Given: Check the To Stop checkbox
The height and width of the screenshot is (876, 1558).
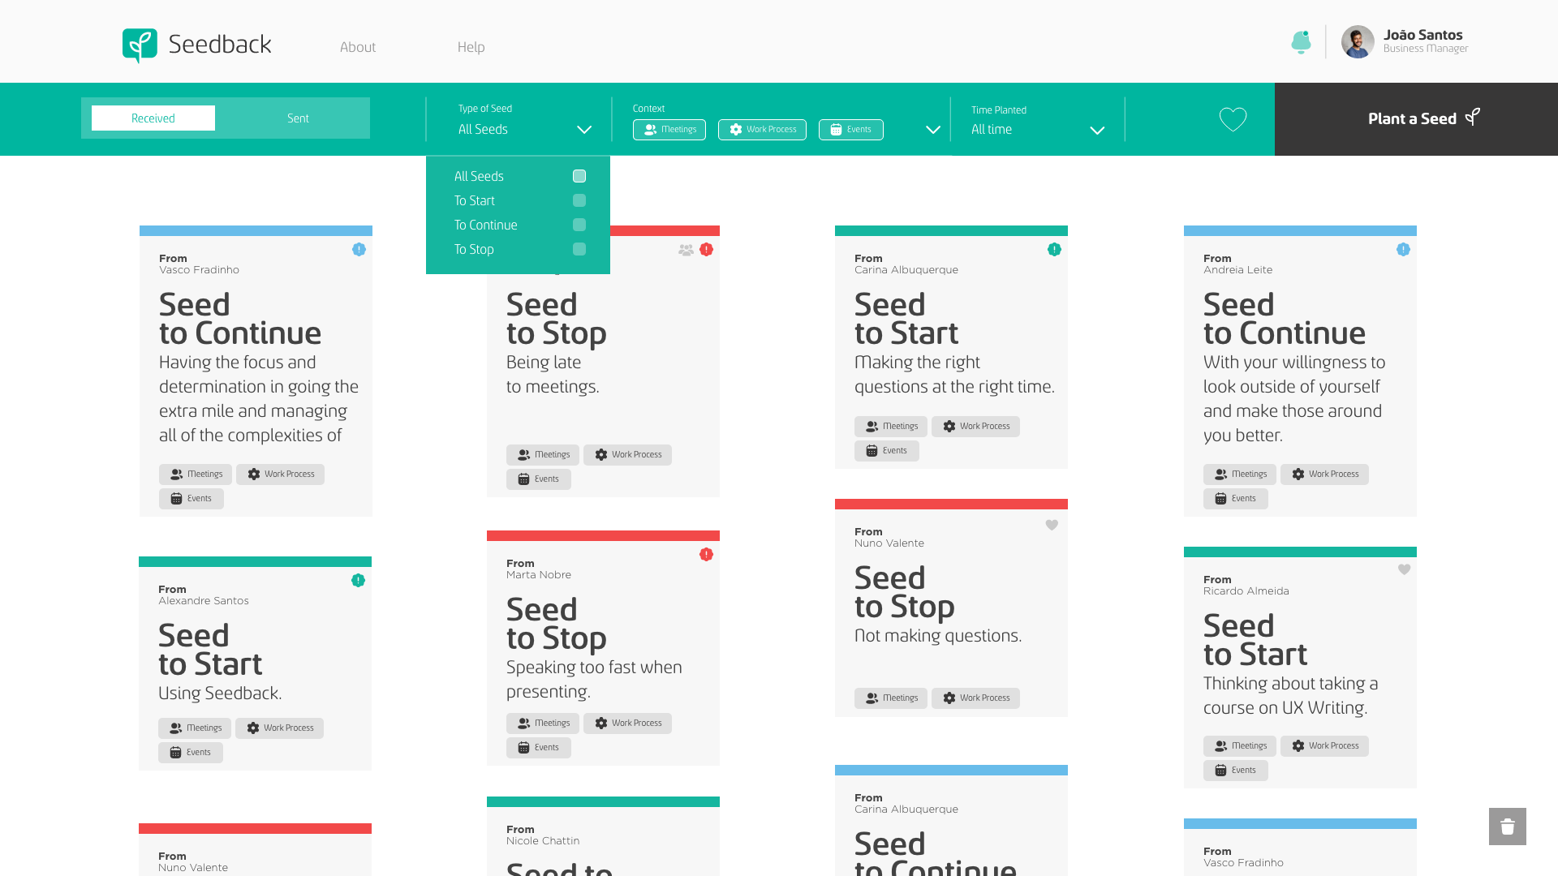Looking at the screenshot, I should [x=579, y=249].
